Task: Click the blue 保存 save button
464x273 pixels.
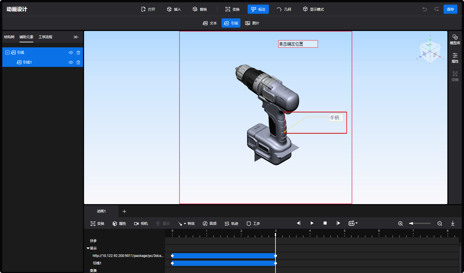Action: pos(450,9)
